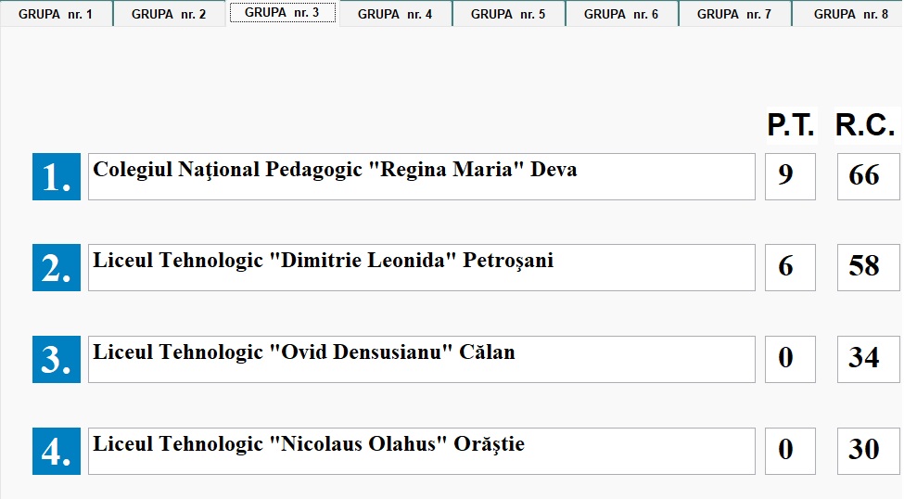Select the "Ovid Densusianu" Călan team field
The width and height of the screenshot is (904, 499).
coord(421,360)
